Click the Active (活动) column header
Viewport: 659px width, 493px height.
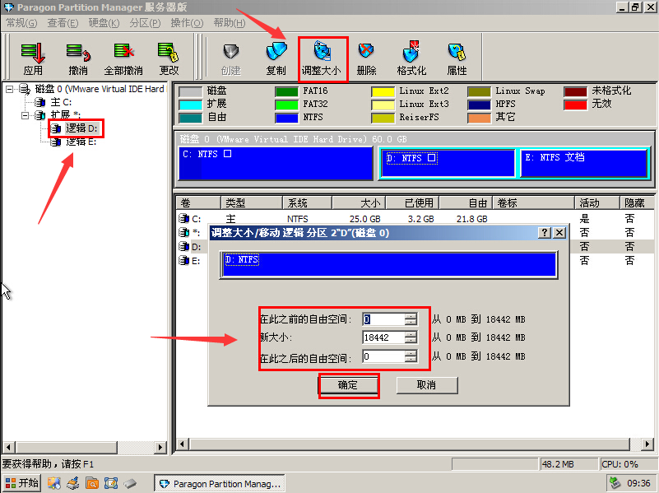tap(596, 203)
